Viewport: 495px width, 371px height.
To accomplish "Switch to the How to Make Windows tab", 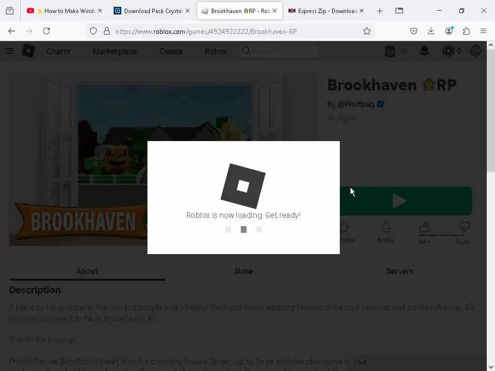I will click(x=65, y=11).
